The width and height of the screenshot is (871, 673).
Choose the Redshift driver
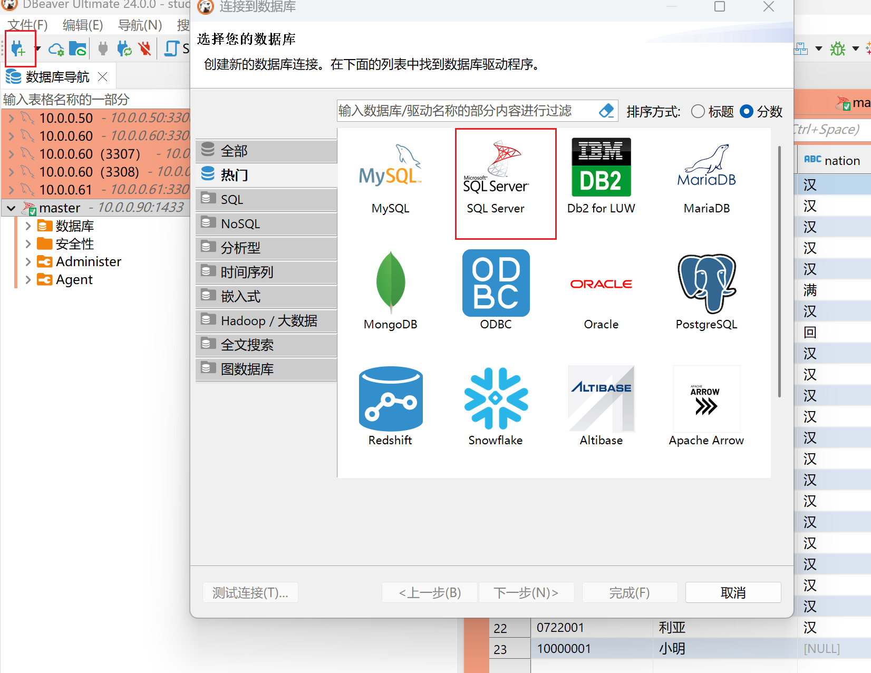point(390,407)
